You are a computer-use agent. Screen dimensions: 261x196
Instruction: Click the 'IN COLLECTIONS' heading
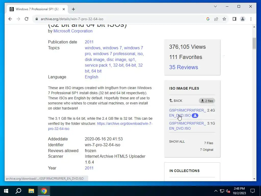(x=184, y=171)
